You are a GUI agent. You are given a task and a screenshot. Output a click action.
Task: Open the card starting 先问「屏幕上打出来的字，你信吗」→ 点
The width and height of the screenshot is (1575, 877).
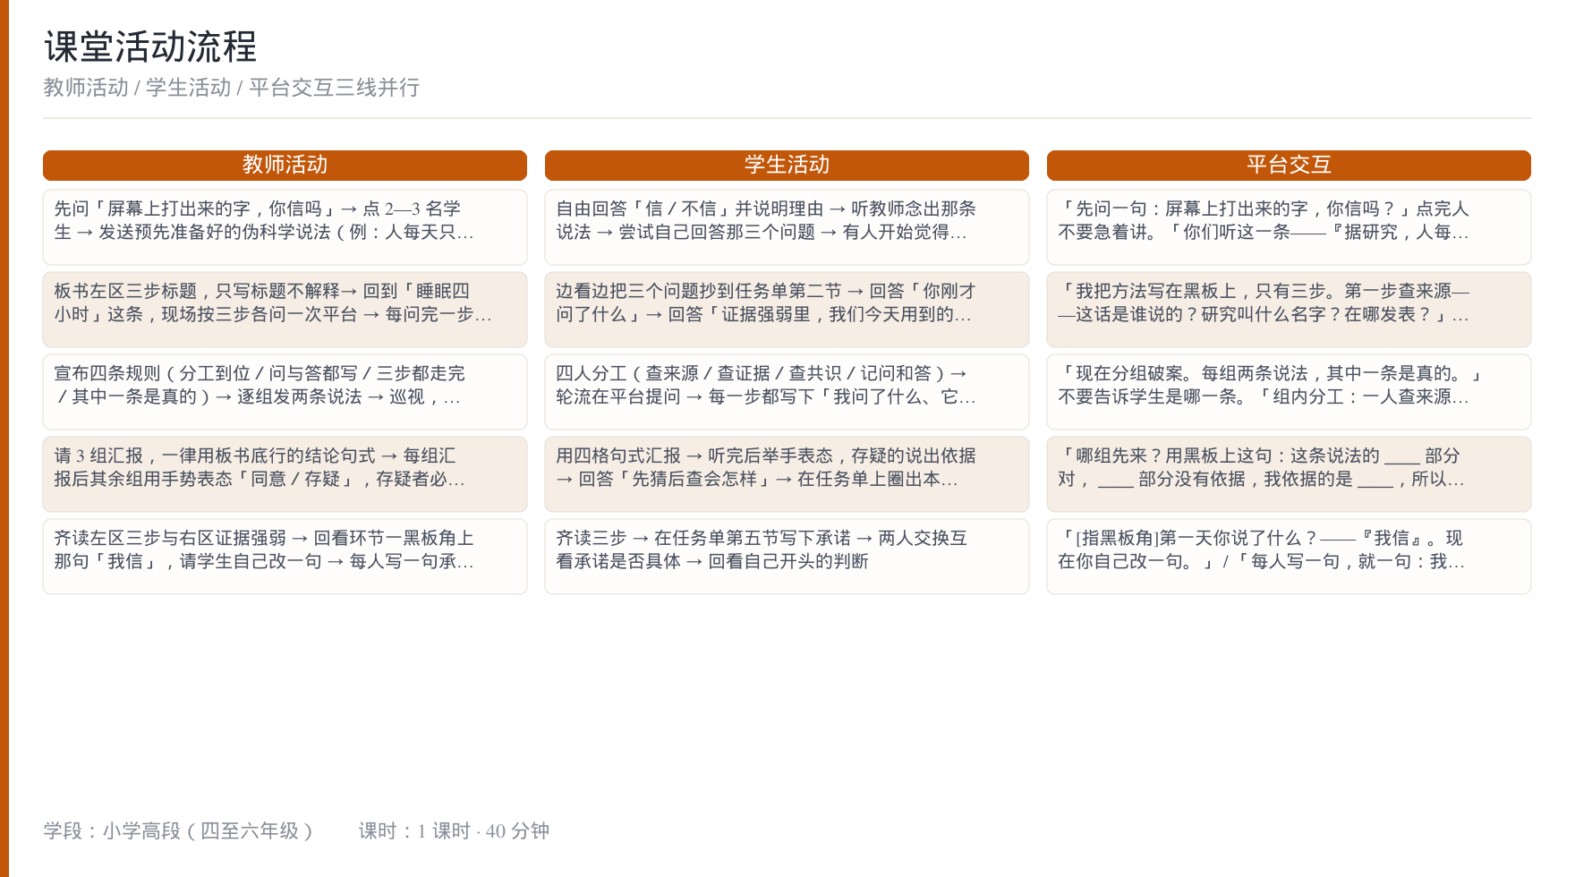click(285, 227)
